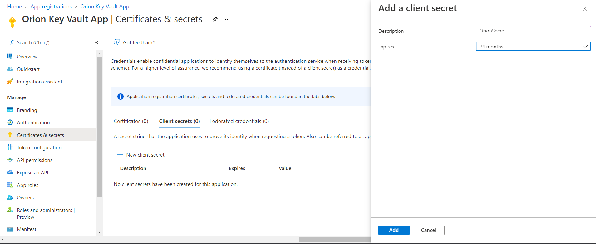
Task: Click the sidebar search box
Action: click(x=48, y=42)
